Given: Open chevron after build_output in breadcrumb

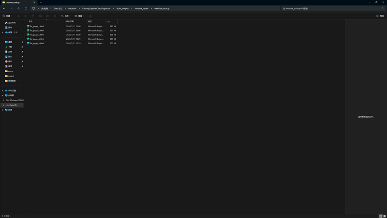Looking at the screenshot, I should coord(132,8).
